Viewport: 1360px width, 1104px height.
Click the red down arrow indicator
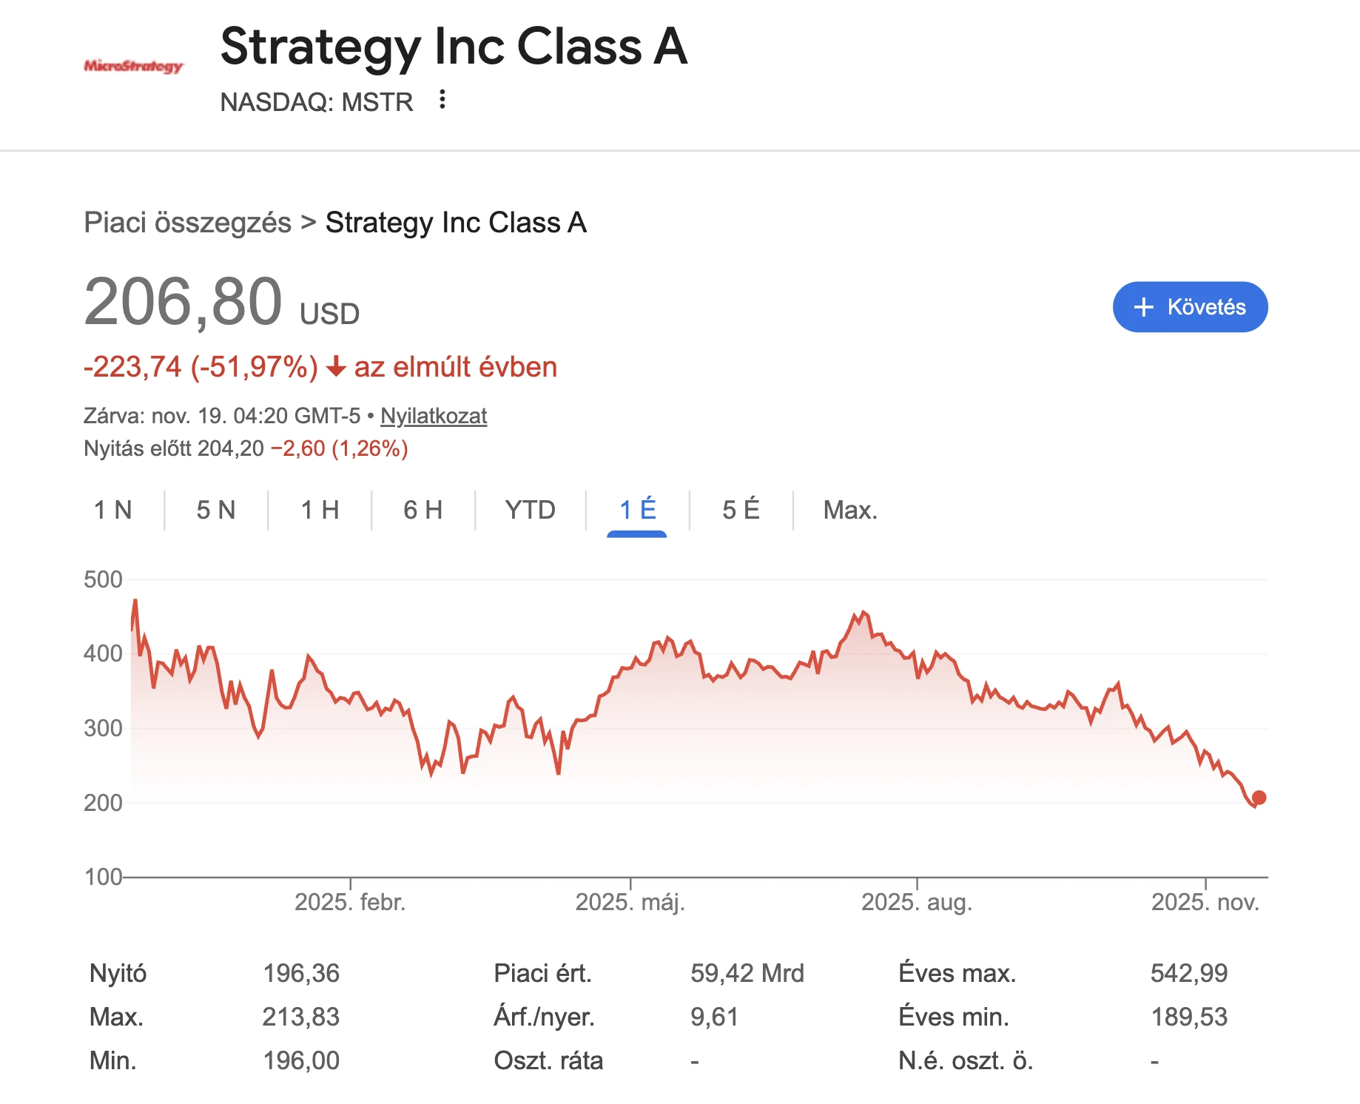(336, 367)
